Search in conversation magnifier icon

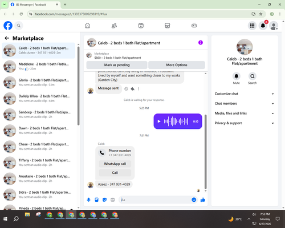pyautogui.click(x=253, y=76)
